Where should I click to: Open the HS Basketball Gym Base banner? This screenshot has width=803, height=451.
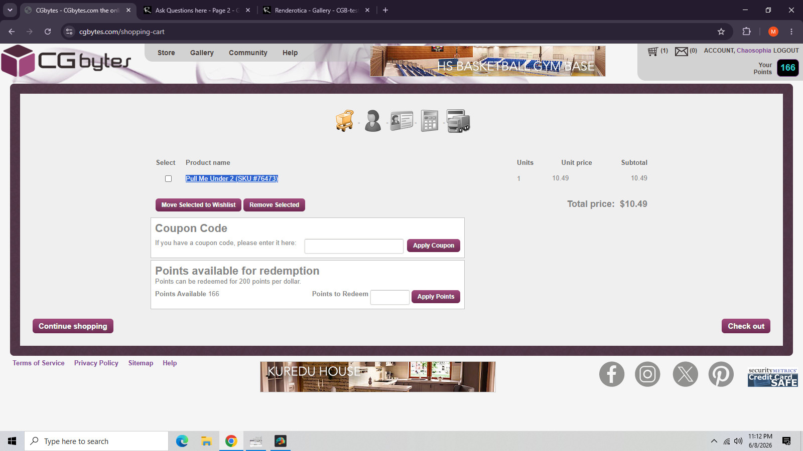[488, 61]
